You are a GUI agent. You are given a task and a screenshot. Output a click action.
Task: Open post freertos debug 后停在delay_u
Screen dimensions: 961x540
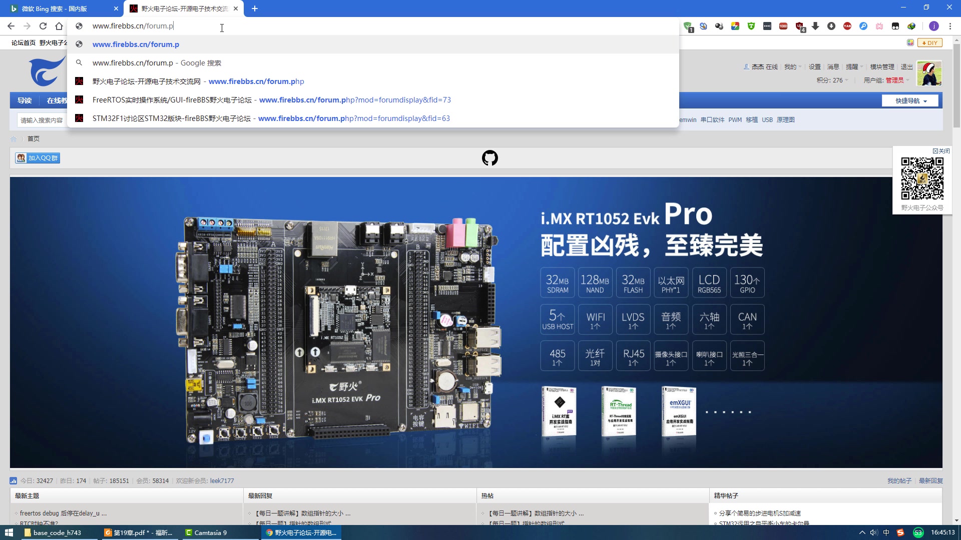63,513
